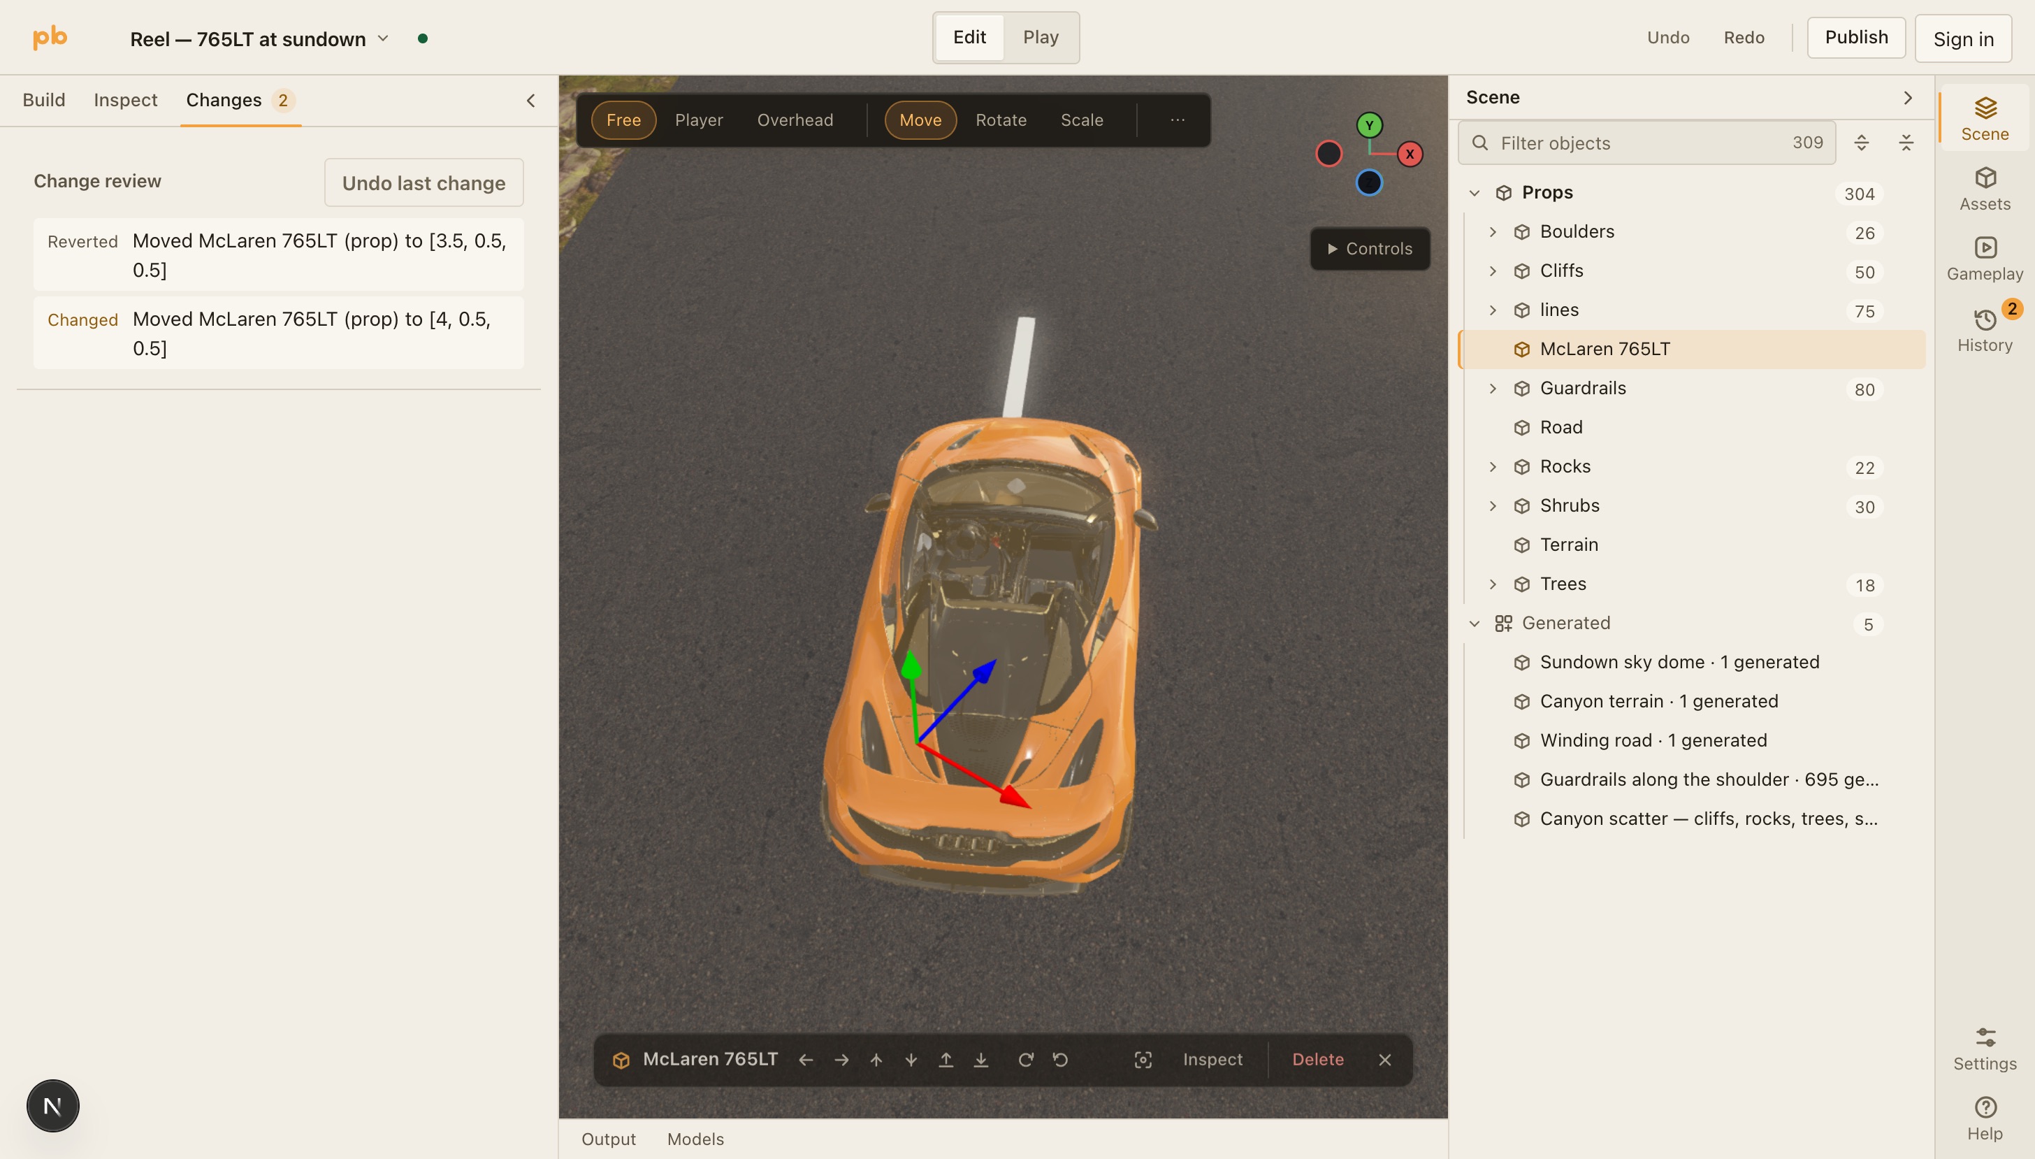Viewport: 2035px width, 1159px height.
Task: Open the History sidebar panel
Action: pos(1984,329)
